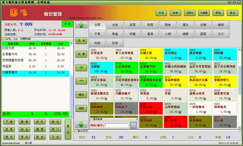Click dish grid scrollbar up arrow

pos(239,49)
